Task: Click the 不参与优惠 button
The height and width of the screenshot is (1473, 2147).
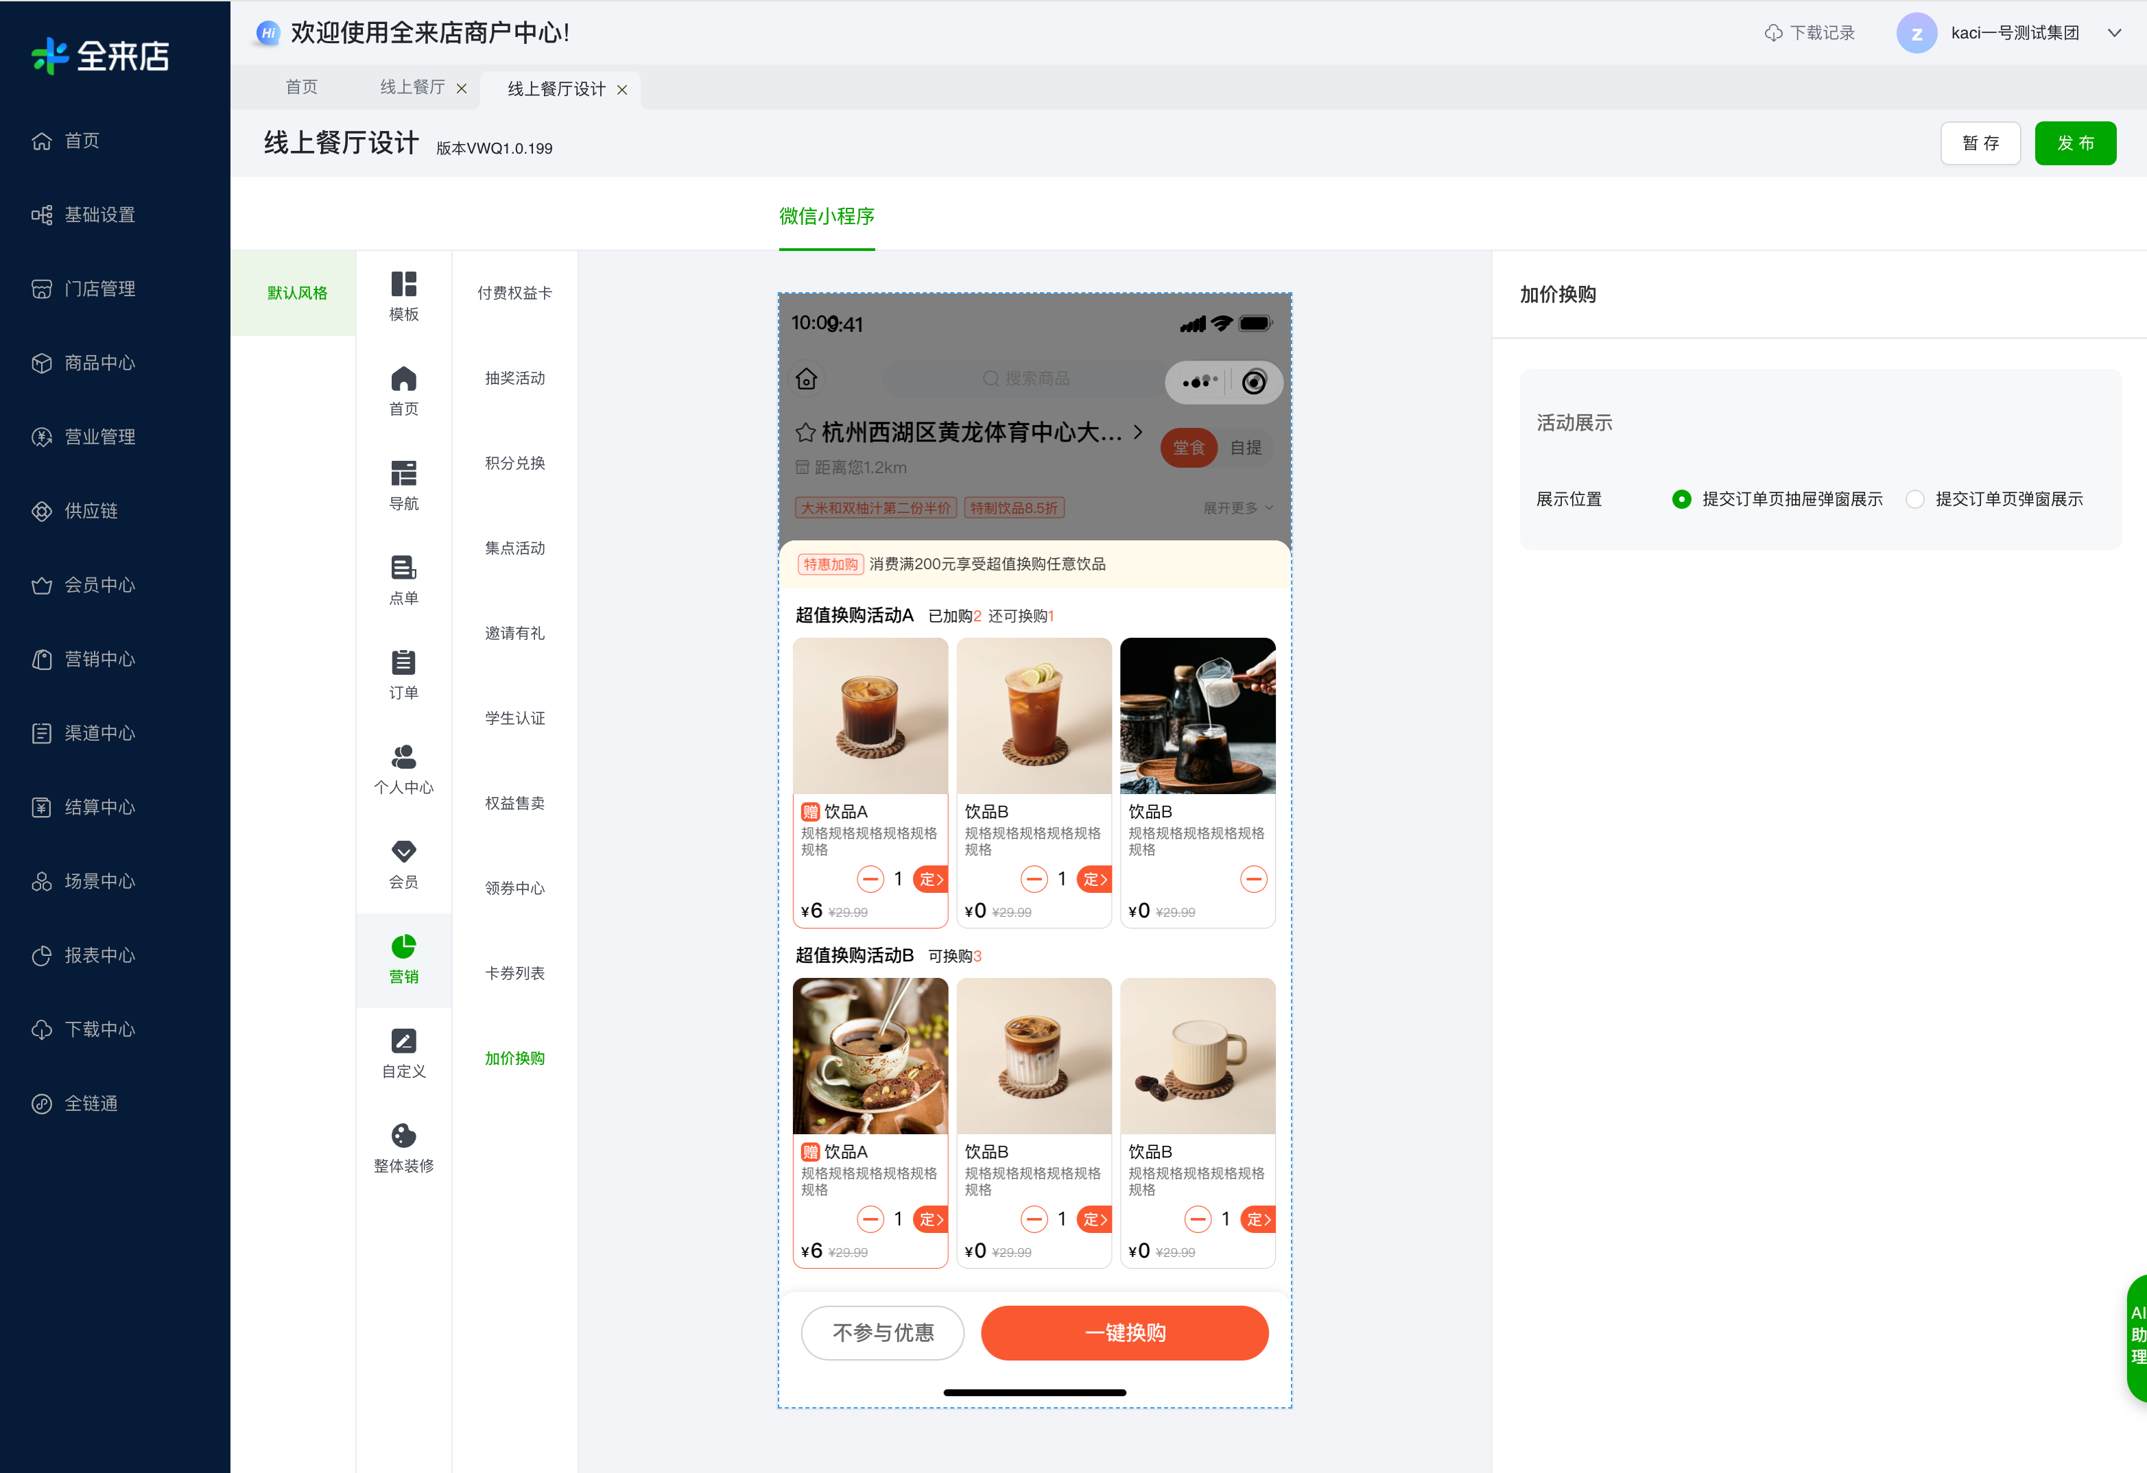Action: tap(882, 1332)
